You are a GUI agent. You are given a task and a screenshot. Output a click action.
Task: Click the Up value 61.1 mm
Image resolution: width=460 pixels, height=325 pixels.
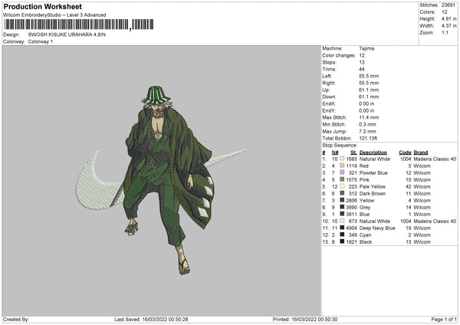369,90
